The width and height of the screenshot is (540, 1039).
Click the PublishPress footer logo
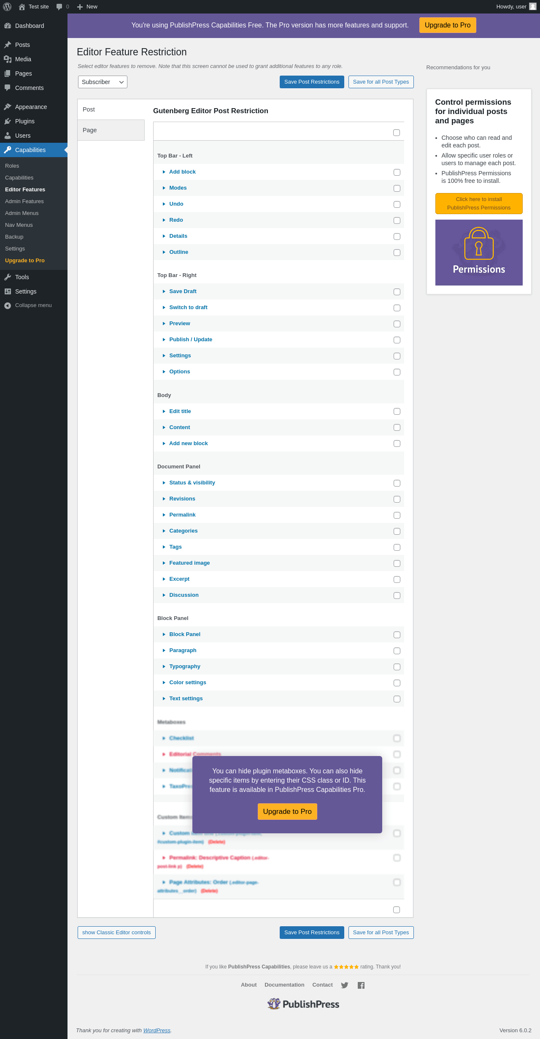click(303, 1004)
